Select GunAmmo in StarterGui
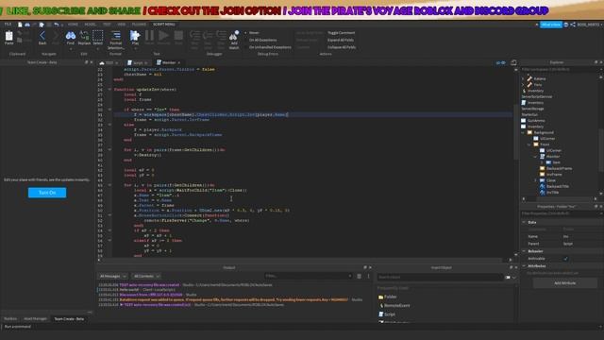This screenshot has height=340, width=604. coord(532,121)
